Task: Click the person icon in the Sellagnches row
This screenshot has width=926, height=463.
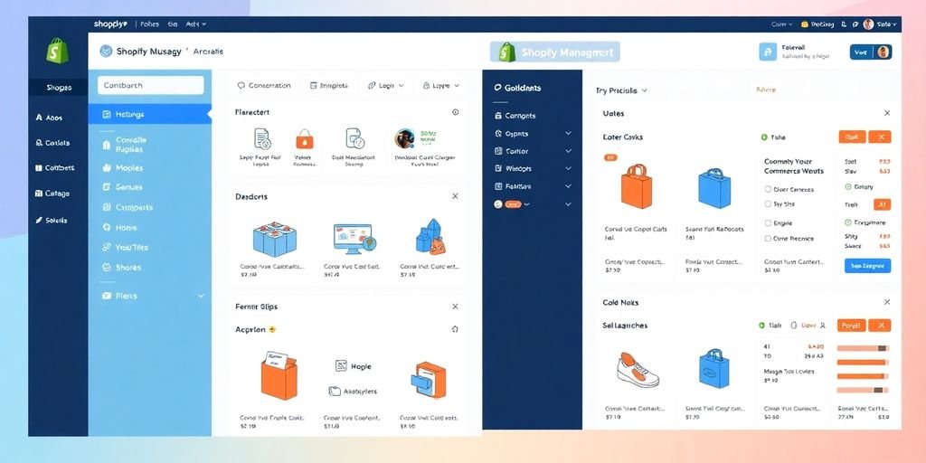Action: point(823,326)
